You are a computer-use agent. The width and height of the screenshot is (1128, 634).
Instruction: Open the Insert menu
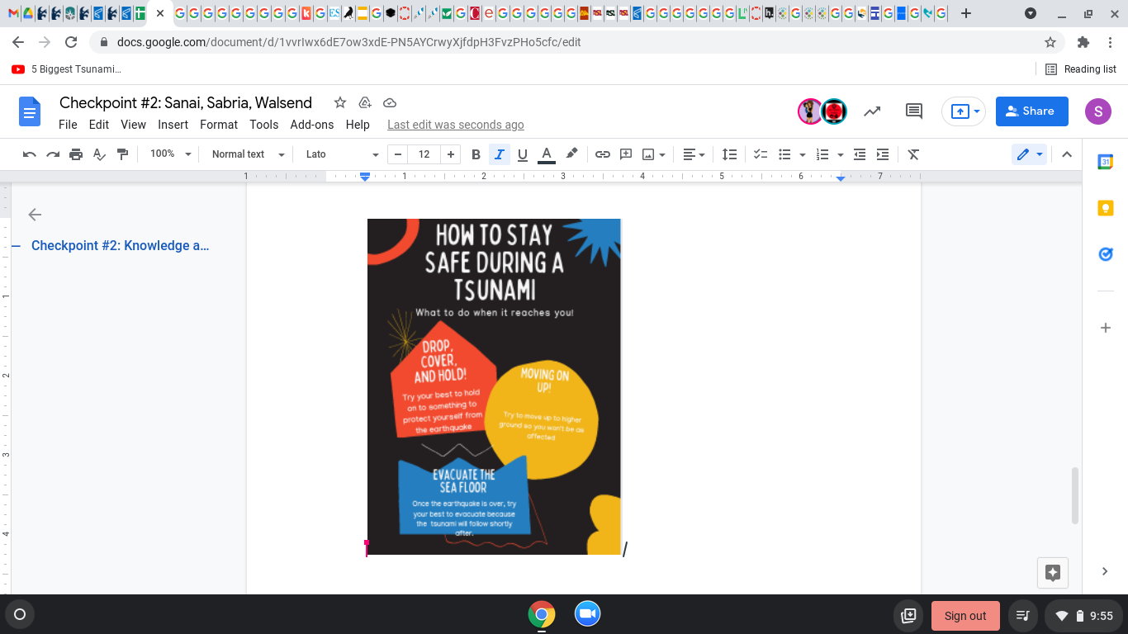click(173, 125)
